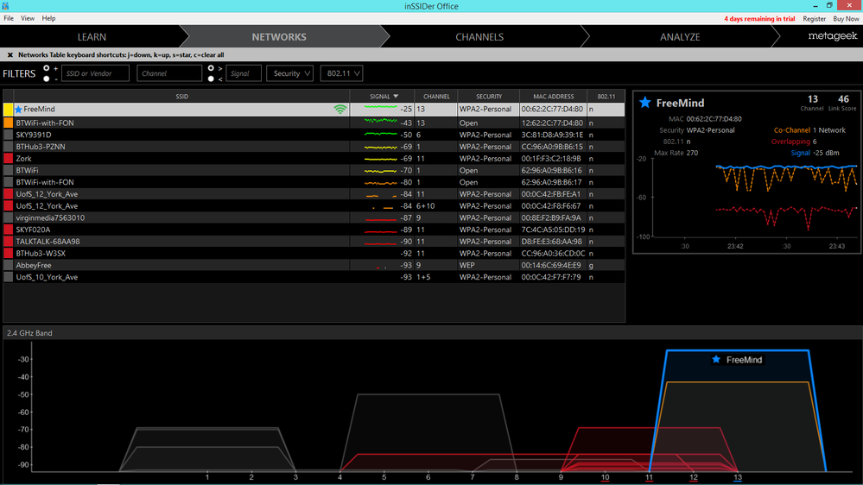This screenshot has width=863, height=485.
Task: Open the Security filter dropdown
Action: (x=289, y=73)
